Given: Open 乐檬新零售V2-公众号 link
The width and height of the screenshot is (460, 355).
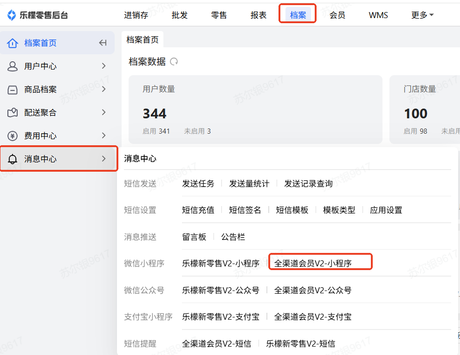Looking at the screenshot, I should pos(220,290).
